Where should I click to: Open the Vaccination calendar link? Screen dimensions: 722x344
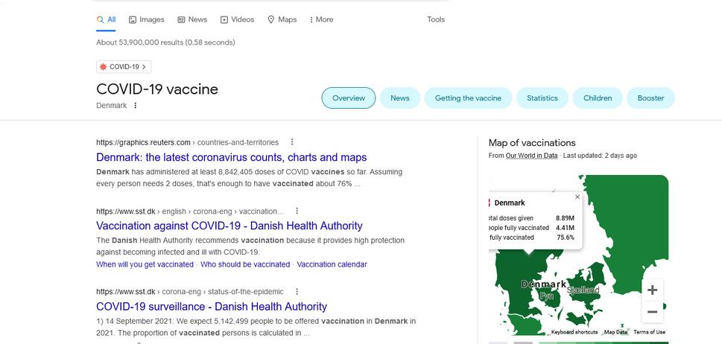[332, 264]
